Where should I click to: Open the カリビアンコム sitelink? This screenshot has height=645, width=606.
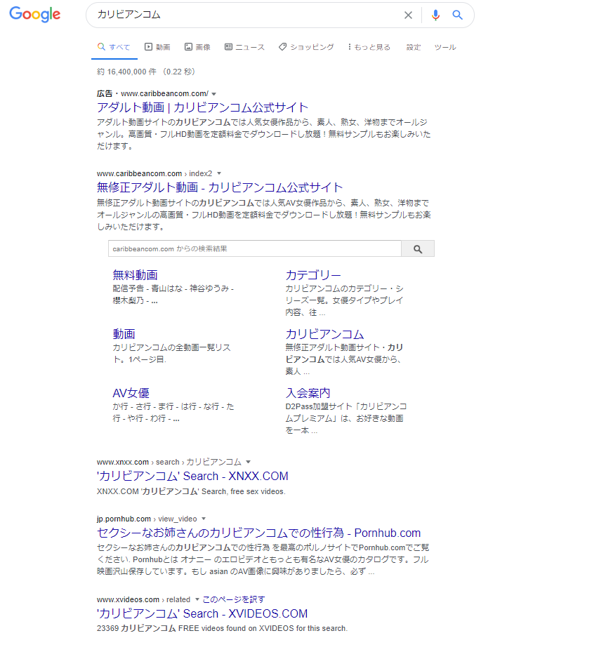(324, 333)
